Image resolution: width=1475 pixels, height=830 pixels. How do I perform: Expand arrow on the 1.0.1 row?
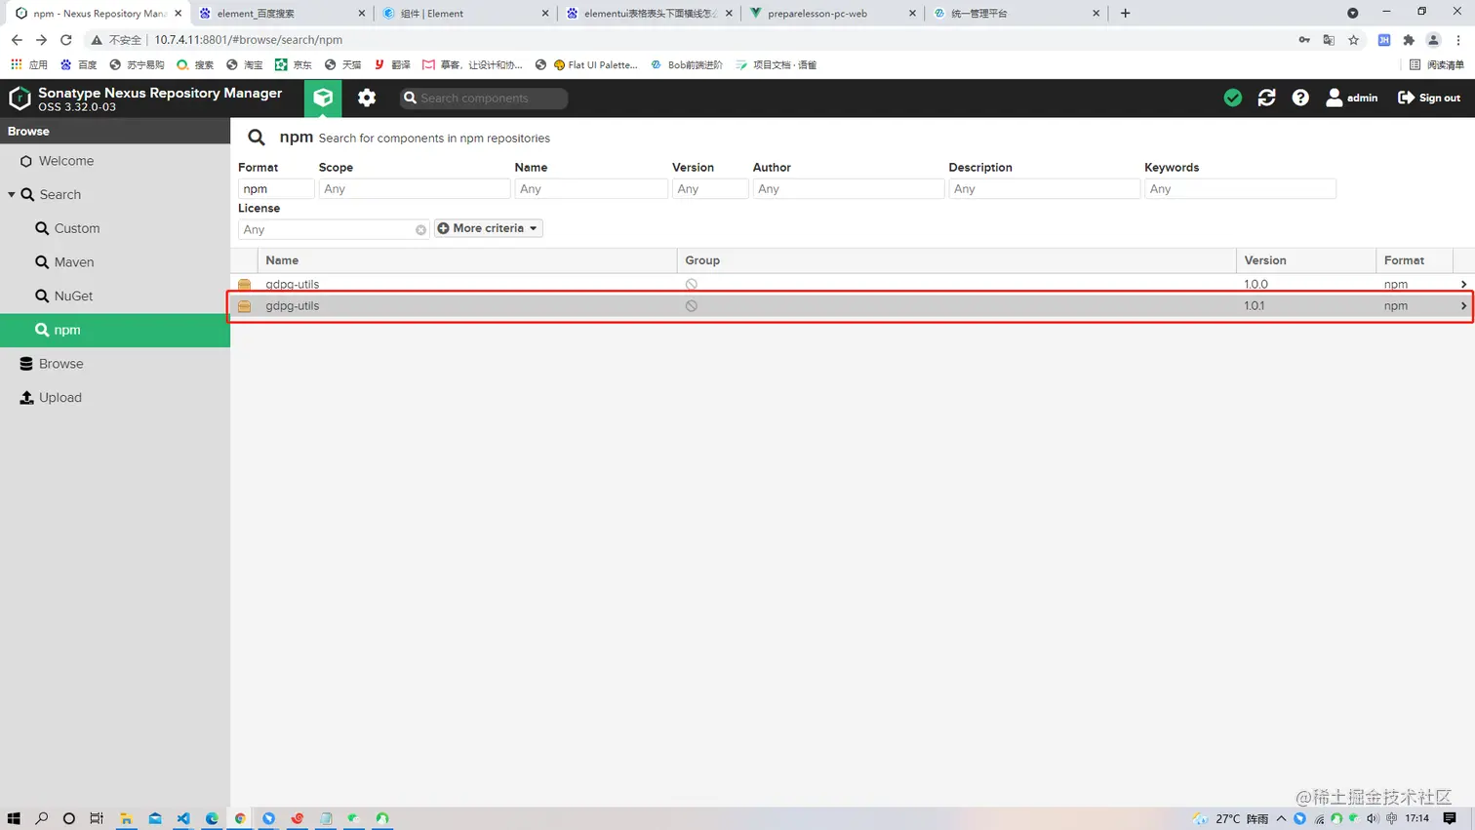coord(1463,306)
